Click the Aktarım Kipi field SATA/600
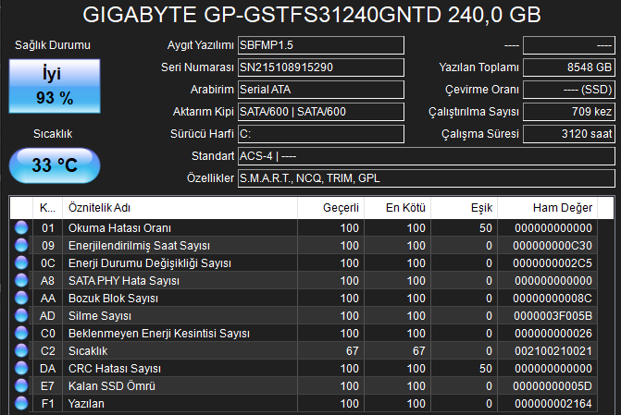 (x=321, y=112)
